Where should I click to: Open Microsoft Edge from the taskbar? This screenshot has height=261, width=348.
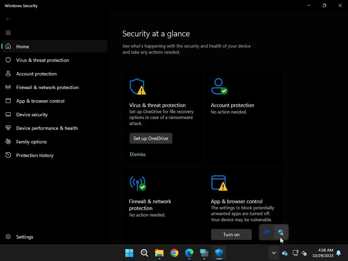pos(189,253)
